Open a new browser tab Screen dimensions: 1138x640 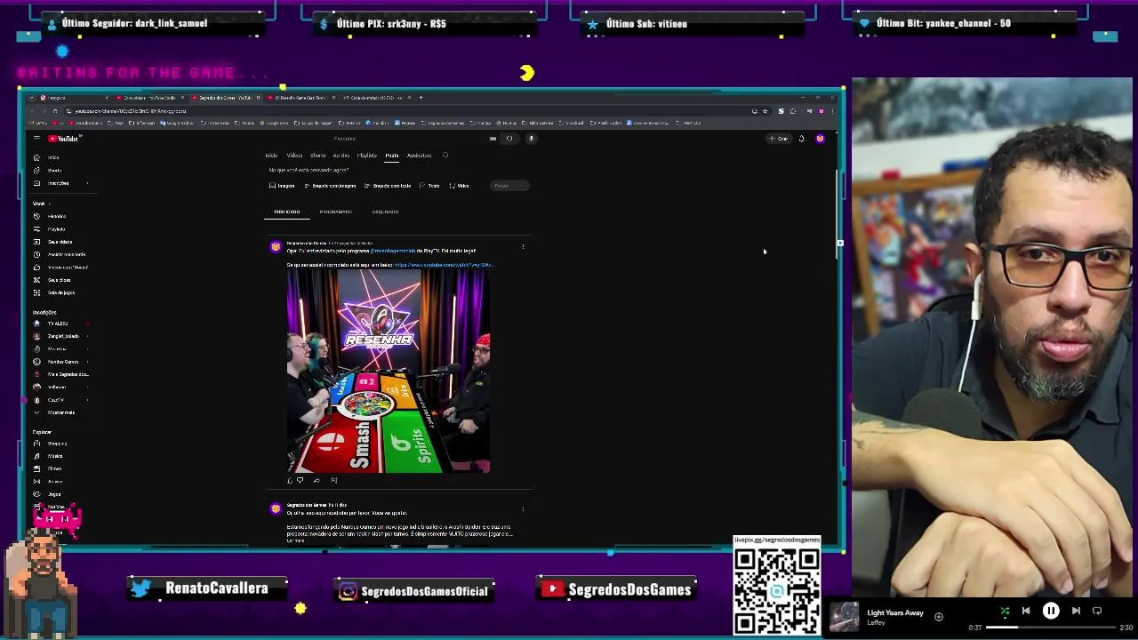point(421,98)
